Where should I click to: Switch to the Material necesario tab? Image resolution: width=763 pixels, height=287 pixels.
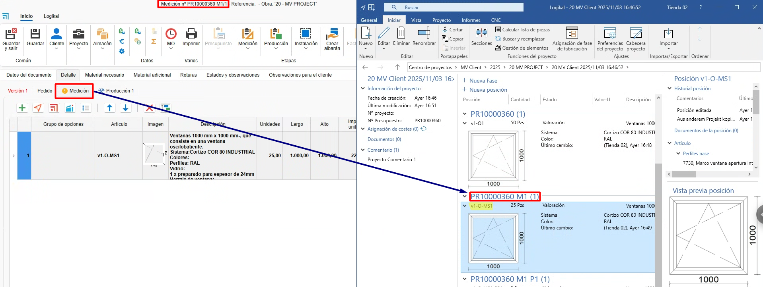coord(105,75)
